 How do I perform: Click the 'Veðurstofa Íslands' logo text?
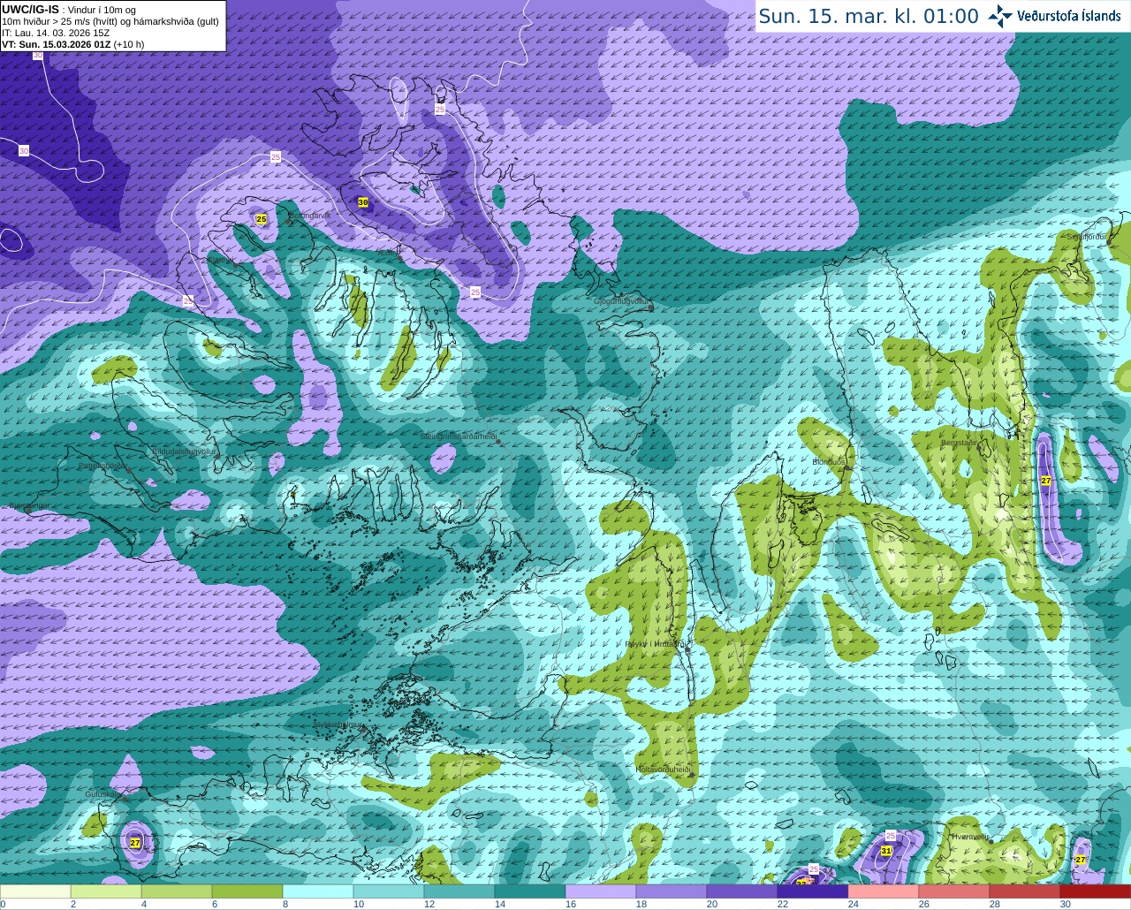click(x=1068, y=16)
